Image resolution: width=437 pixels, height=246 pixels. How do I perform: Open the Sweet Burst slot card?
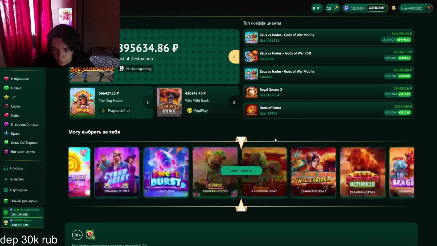(166, 172)
